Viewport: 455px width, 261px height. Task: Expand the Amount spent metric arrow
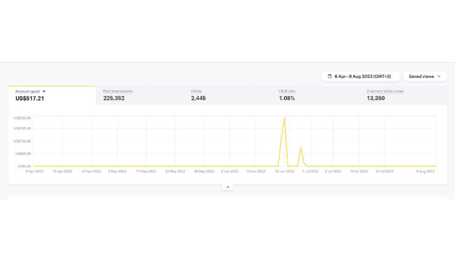click(x=44, y=91)
